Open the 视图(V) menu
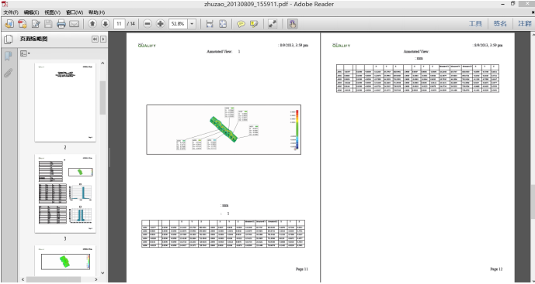The height and width of the screenshot is (284, 535). (52, 12)
